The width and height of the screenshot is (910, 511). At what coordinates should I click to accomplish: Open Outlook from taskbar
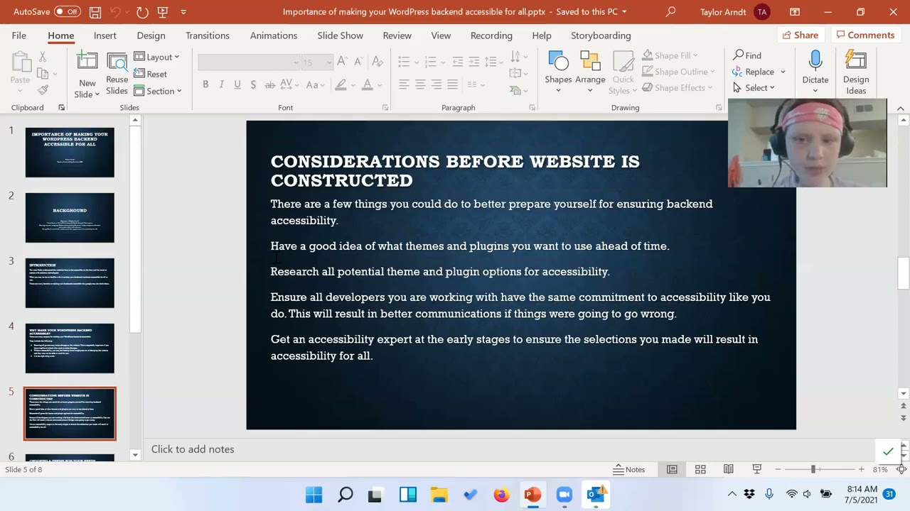tap(596, 495)
